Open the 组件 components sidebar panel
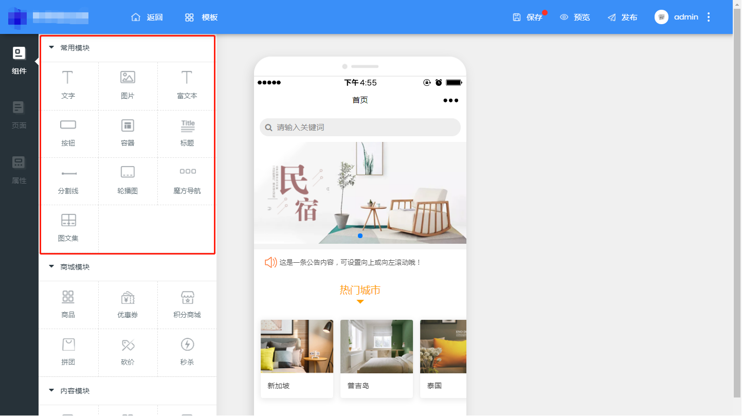Viewport: 742px width, 416px height. [x=19, y=61]
